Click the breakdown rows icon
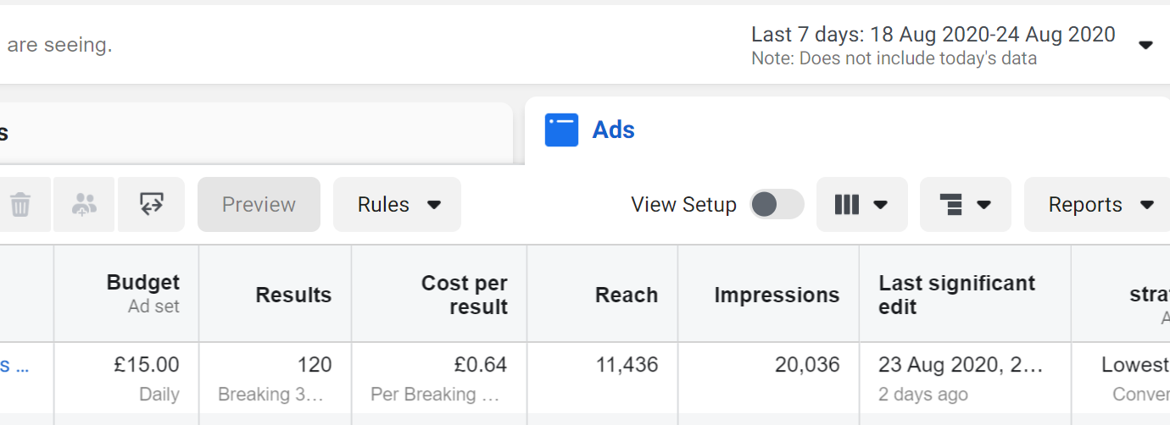The width and height of the screenshot is (1170, 425). pyautogui.click(x=951, y=205)
